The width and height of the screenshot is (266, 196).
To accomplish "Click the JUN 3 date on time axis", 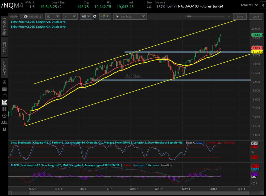I will pos(213,189).
